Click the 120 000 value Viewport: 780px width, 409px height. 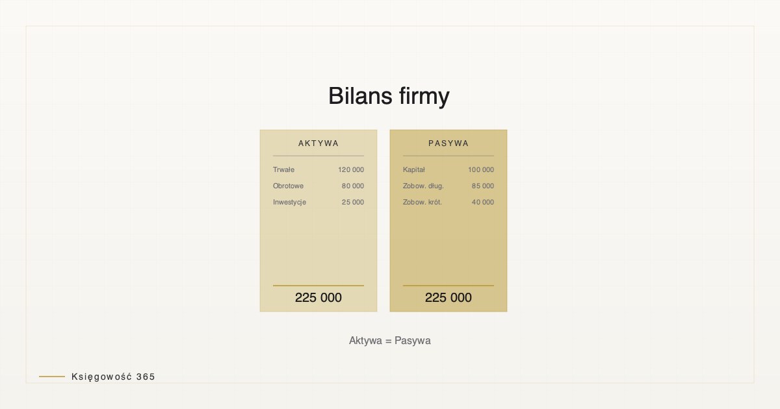click(351, 170)
